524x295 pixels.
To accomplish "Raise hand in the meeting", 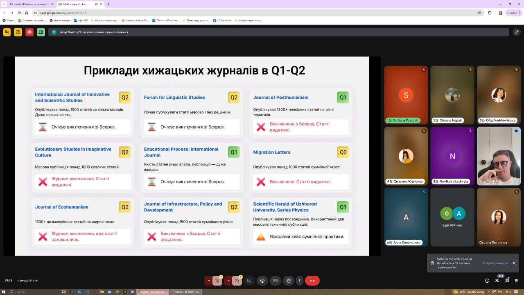I will point(289,281).
